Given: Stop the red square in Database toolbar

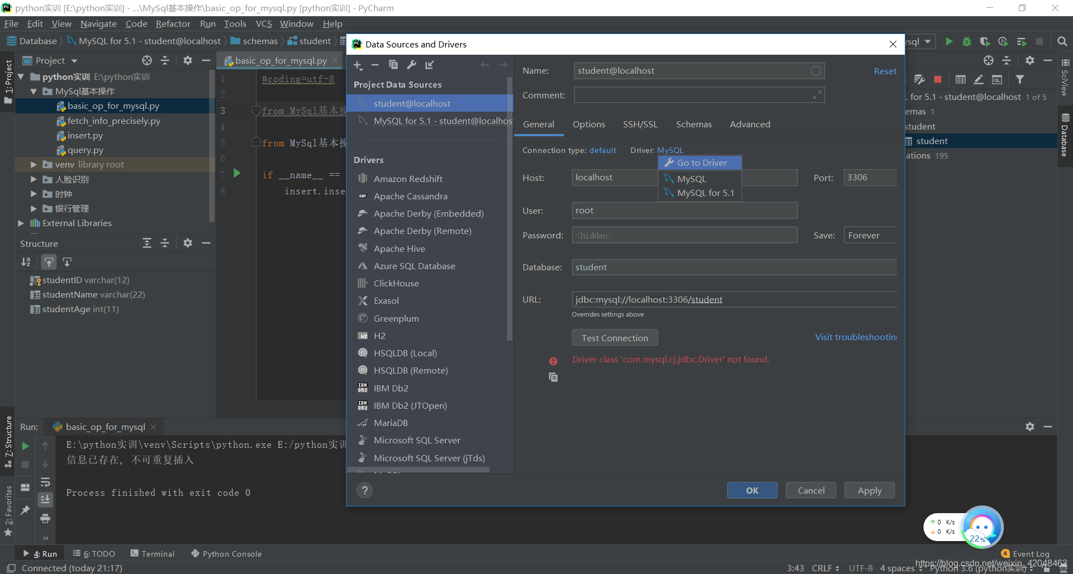Looking at the screenshot, I should click(x=938, y=80).
